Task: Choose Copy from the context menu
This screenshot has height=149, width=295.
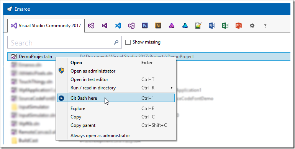Action: (x=116, y=117)
